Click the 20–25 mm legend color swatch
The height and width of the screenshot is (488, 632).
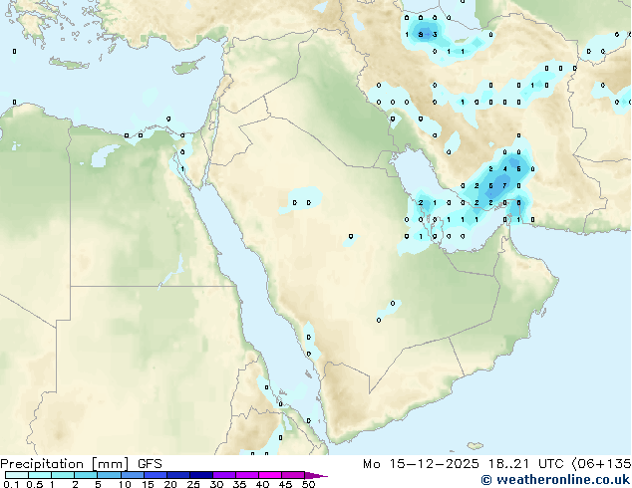pyautogui.click(x=177, y=475)
